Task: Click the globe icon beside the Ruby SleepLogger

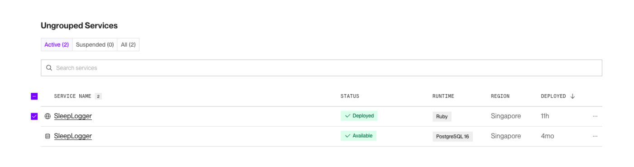Action: 48,116
